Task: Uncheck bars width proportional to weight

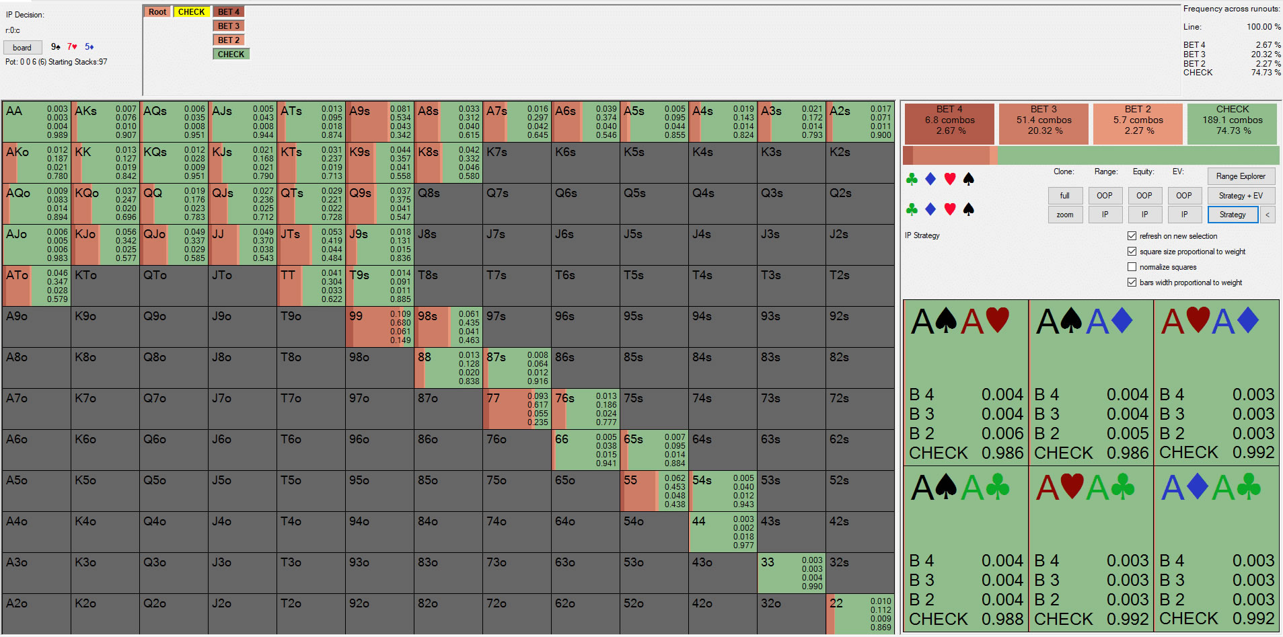Action: pos(1132,283)
